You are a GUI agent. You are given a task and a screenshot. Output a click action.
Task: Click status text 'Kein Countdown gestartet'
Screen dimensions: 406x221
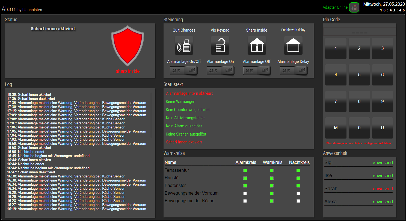click(x=188, y=110)
